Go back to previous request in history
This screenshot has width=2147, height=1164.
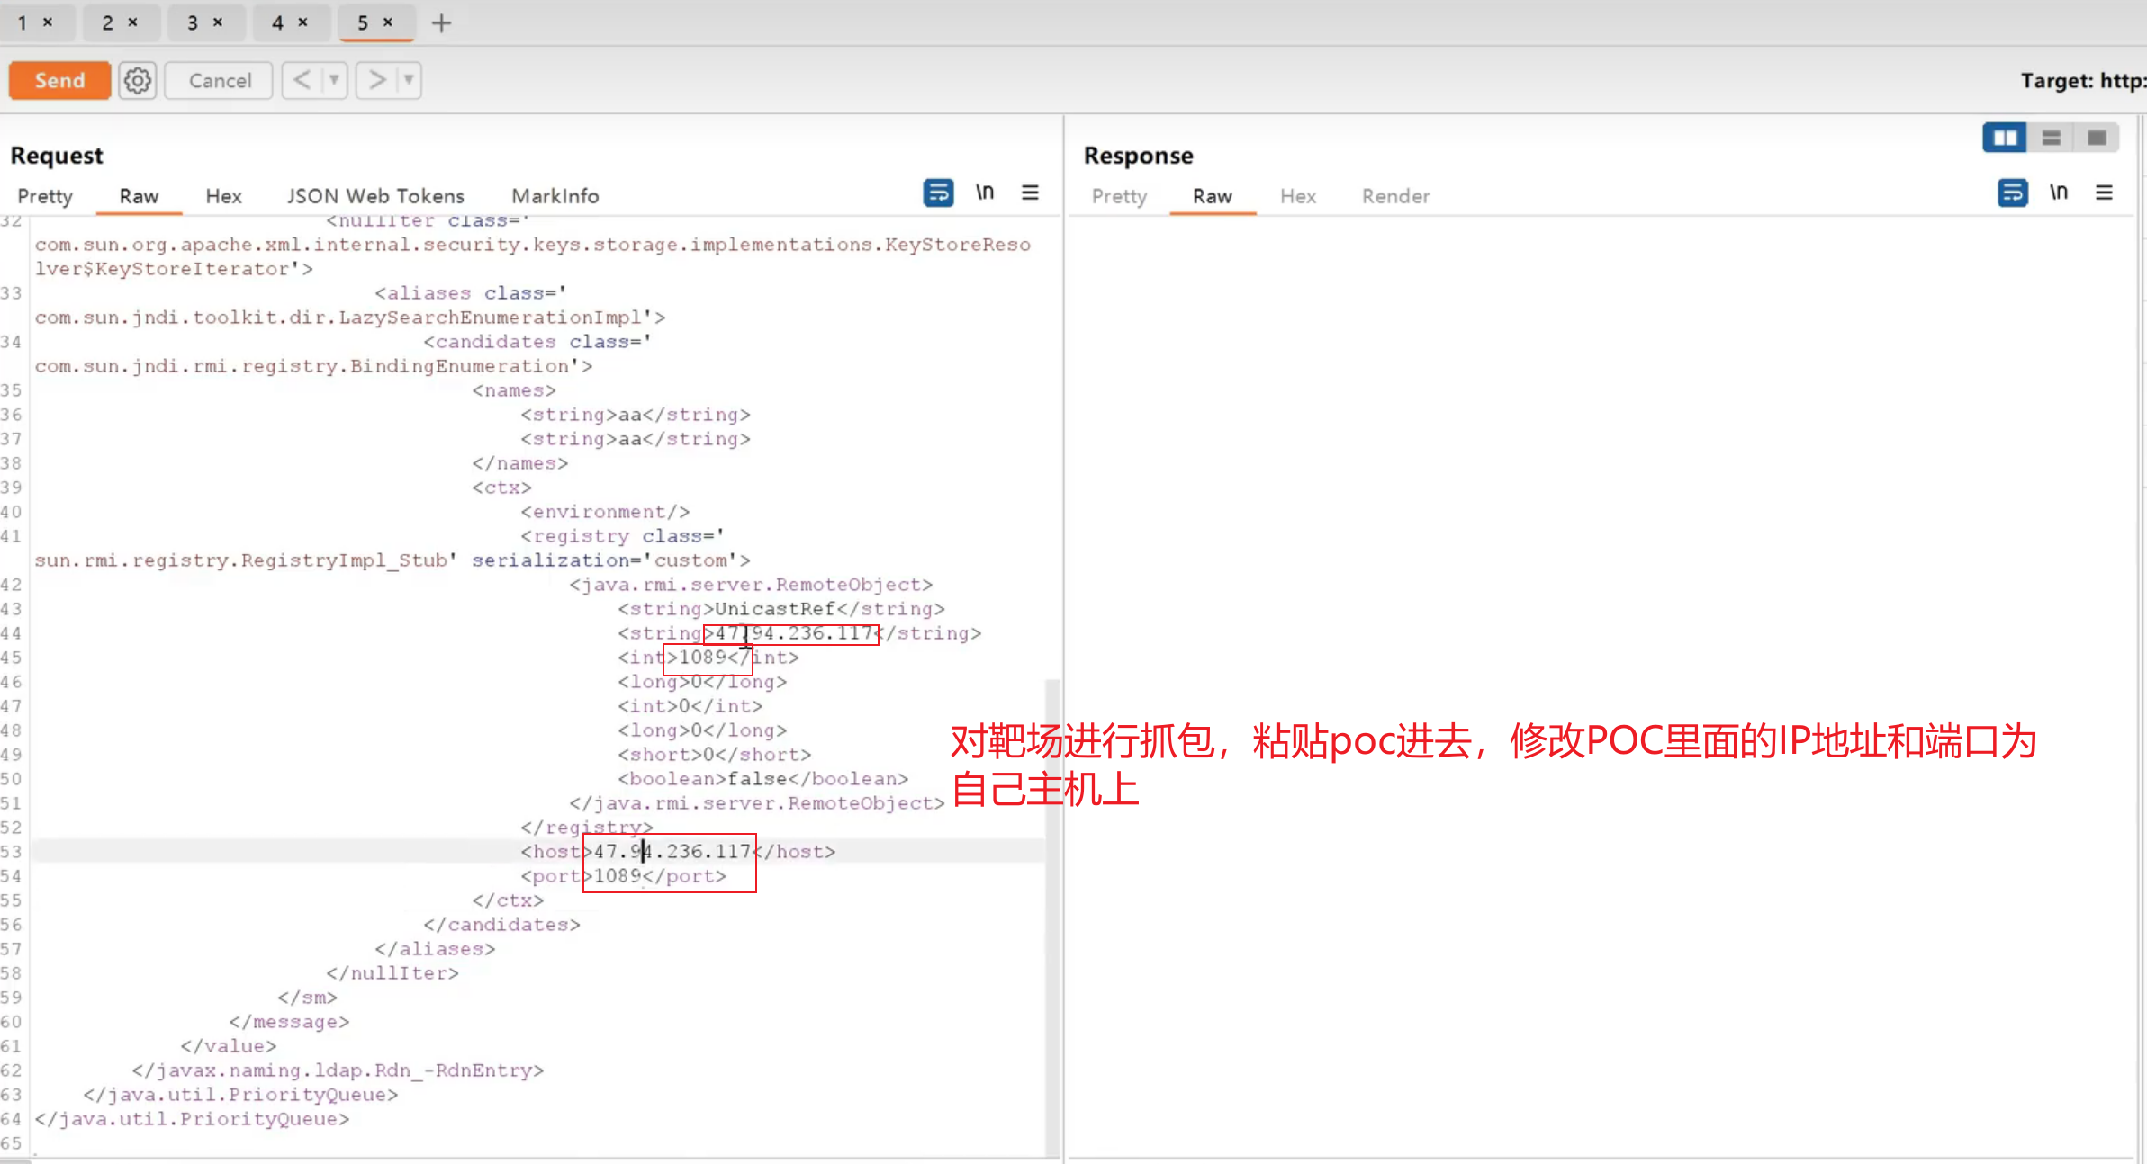[302, 80]
